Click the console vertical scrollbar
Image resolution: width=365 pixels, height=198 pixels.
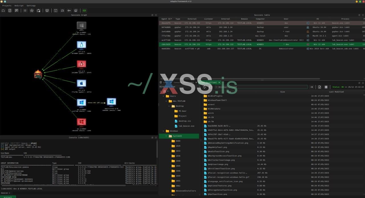pyautogui.click(x=157, y=149)
